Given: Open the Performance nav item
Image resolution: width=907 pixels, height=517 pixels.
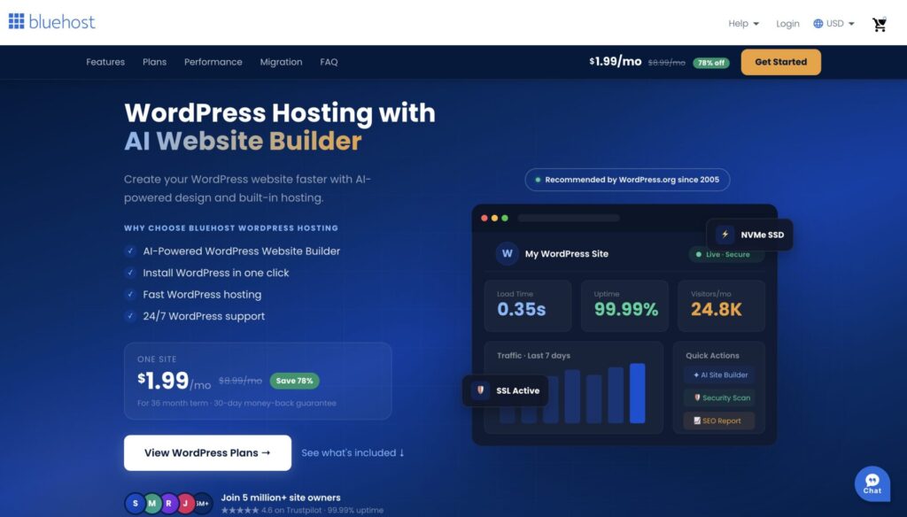Looking at the screenshot, I should pos(213,62).
